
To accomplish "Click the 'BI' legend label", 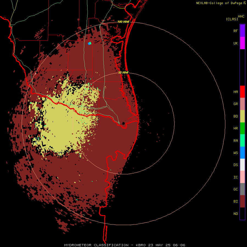I will pos(235,201).
